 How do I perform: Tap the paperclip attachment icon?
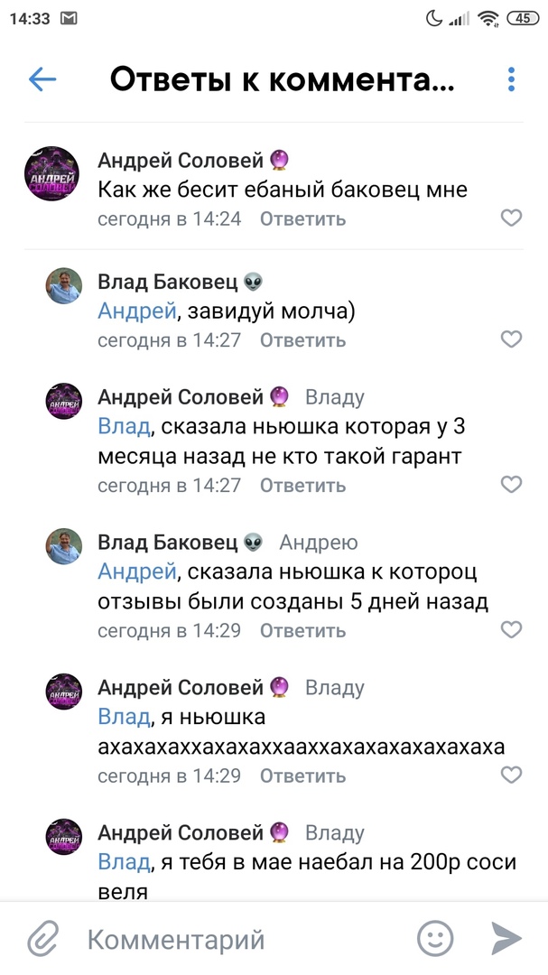point(42,940)
